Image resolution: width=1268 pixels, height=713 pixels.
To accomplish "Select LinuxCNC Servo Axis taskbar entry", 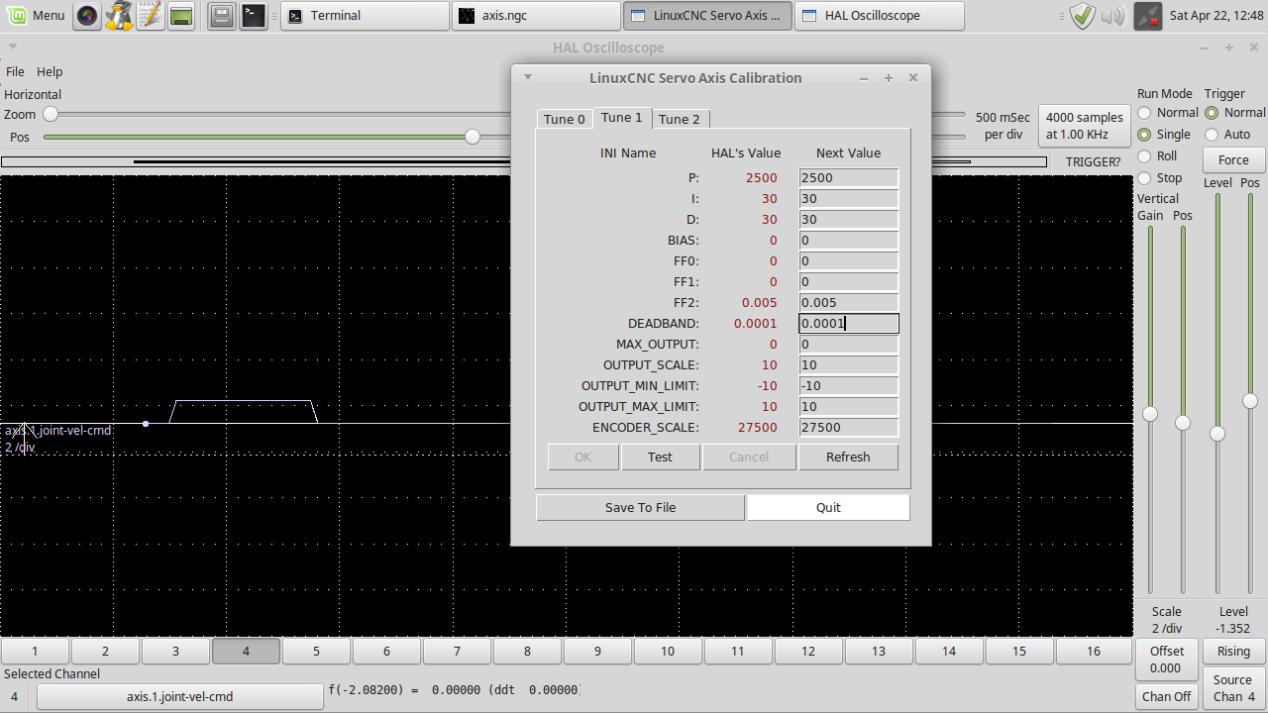I will [707, 15].
